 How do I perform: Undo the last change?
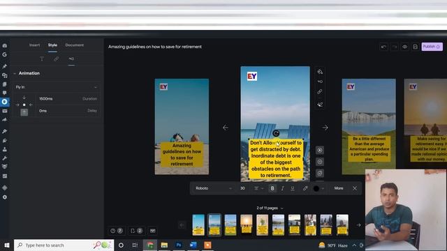coord(383,47)
